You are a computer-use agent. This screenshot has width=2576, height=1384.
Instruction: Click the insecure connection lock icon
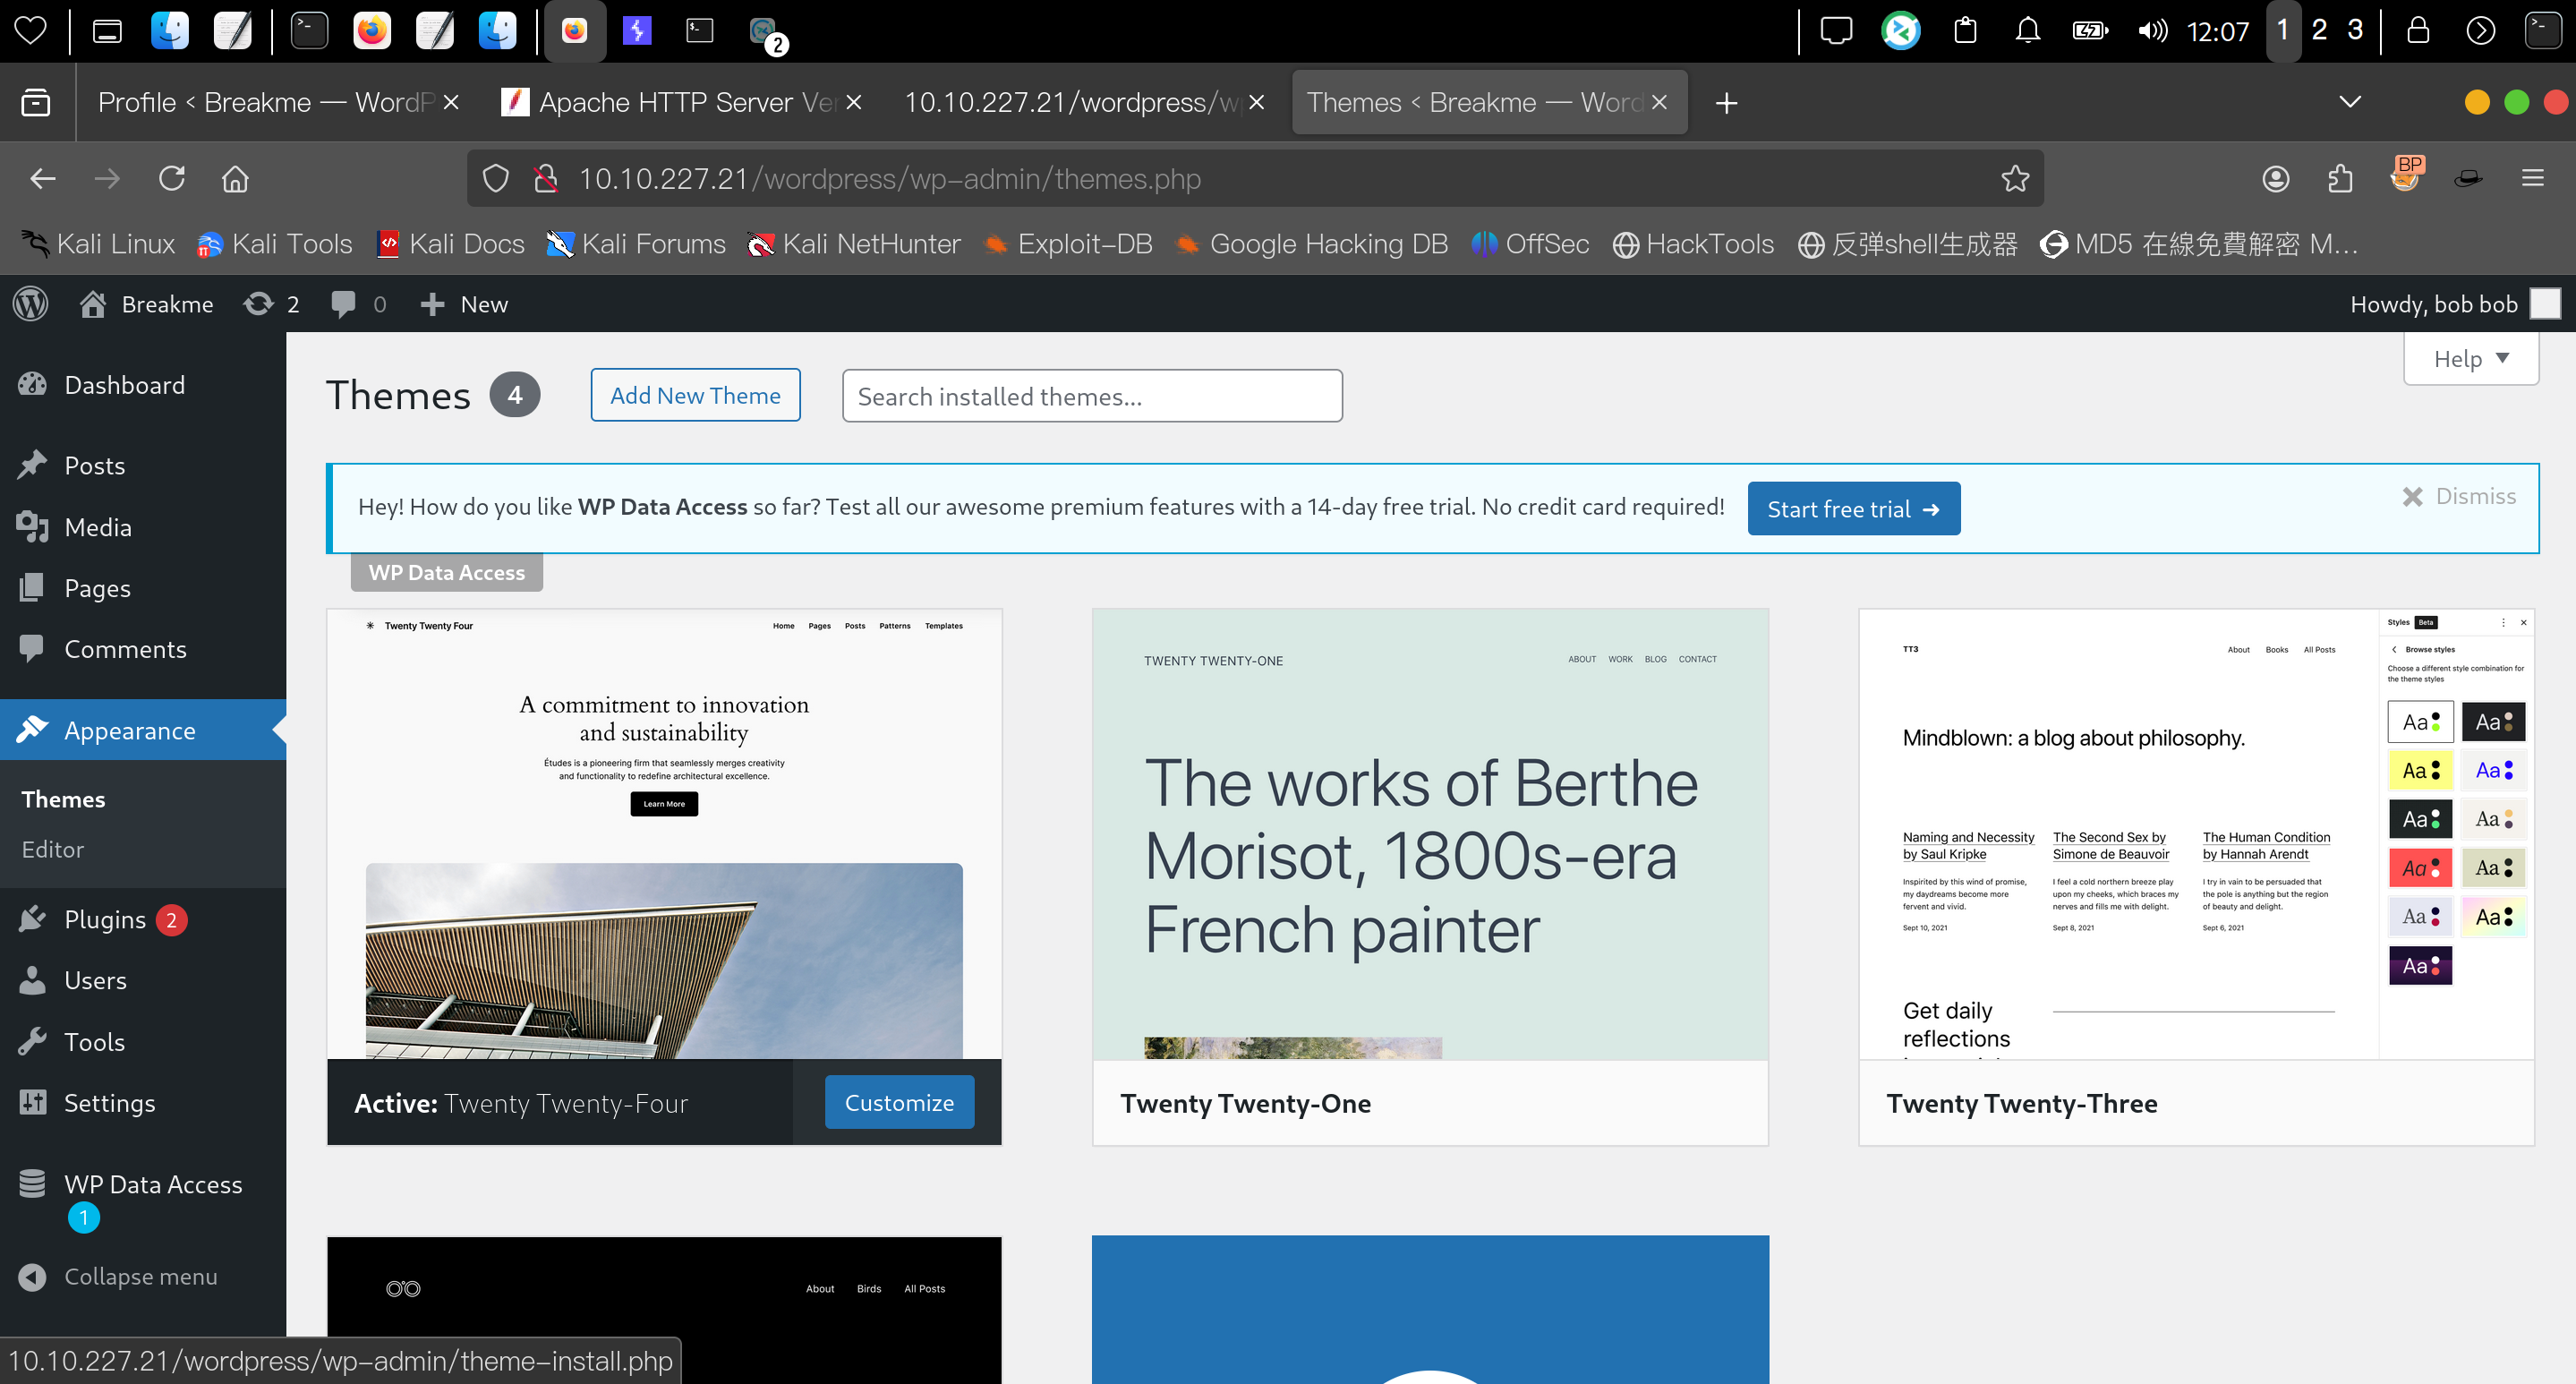pos(545,179)
